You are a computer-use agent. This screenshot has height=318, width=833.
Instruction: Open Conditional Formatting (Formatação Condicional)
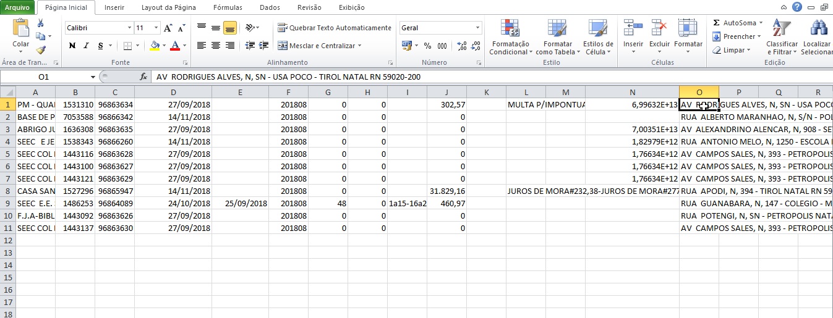[x=511, y=38]
